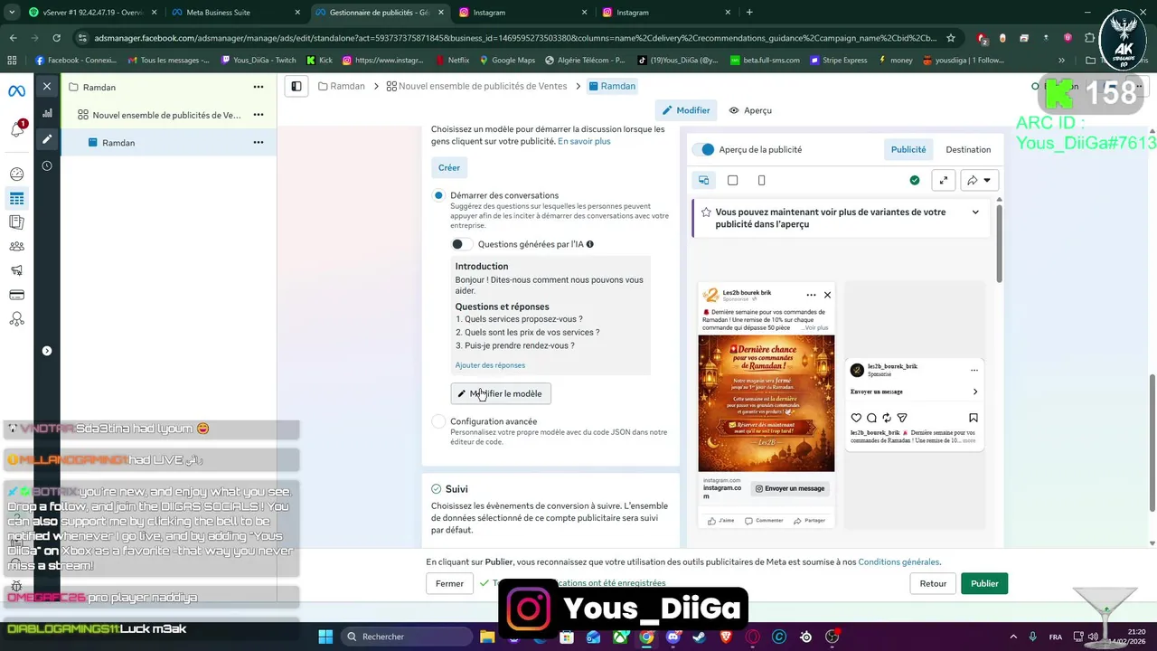Screen dimensions: 1157x651
Task: Toggle Questions générées par l'IA switch
Action: click(461, 244)
